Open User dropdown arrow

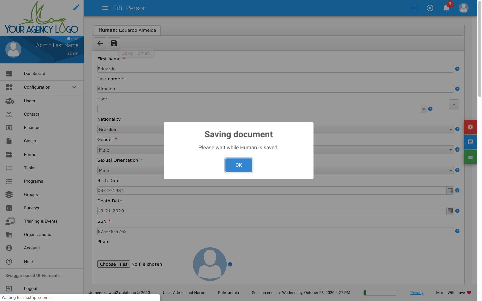(424, 109)
